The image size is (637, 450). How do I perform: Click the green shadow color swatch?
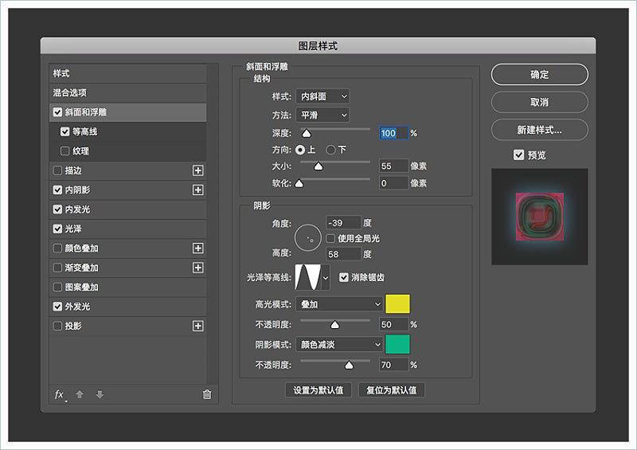(397, 344)
